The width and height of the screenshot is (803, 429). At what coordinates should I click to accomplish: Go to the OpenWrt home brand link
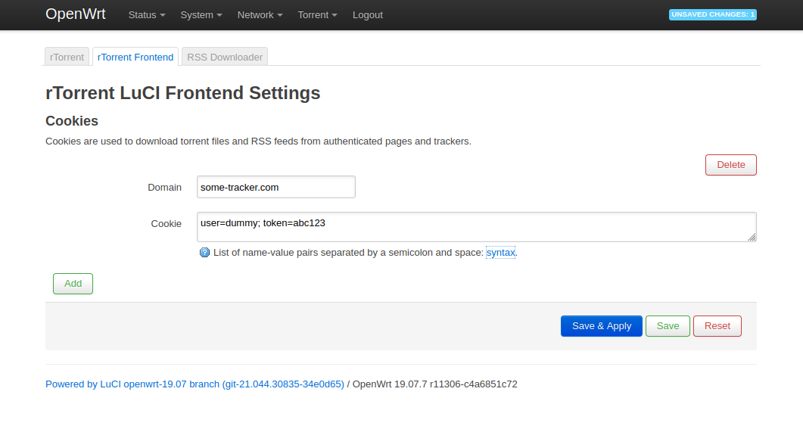[x=75, y=14]
